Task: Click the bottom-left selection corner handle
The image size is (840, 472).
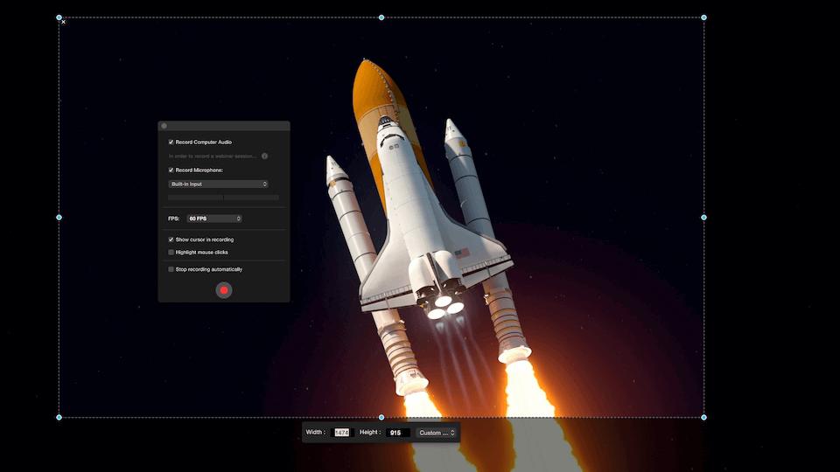Action: point(59,417)
